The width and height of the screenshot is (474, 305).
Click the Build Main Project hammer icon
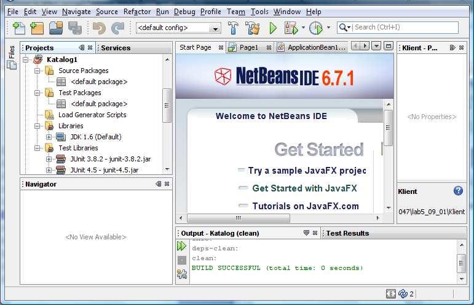[x=233, y=28]
